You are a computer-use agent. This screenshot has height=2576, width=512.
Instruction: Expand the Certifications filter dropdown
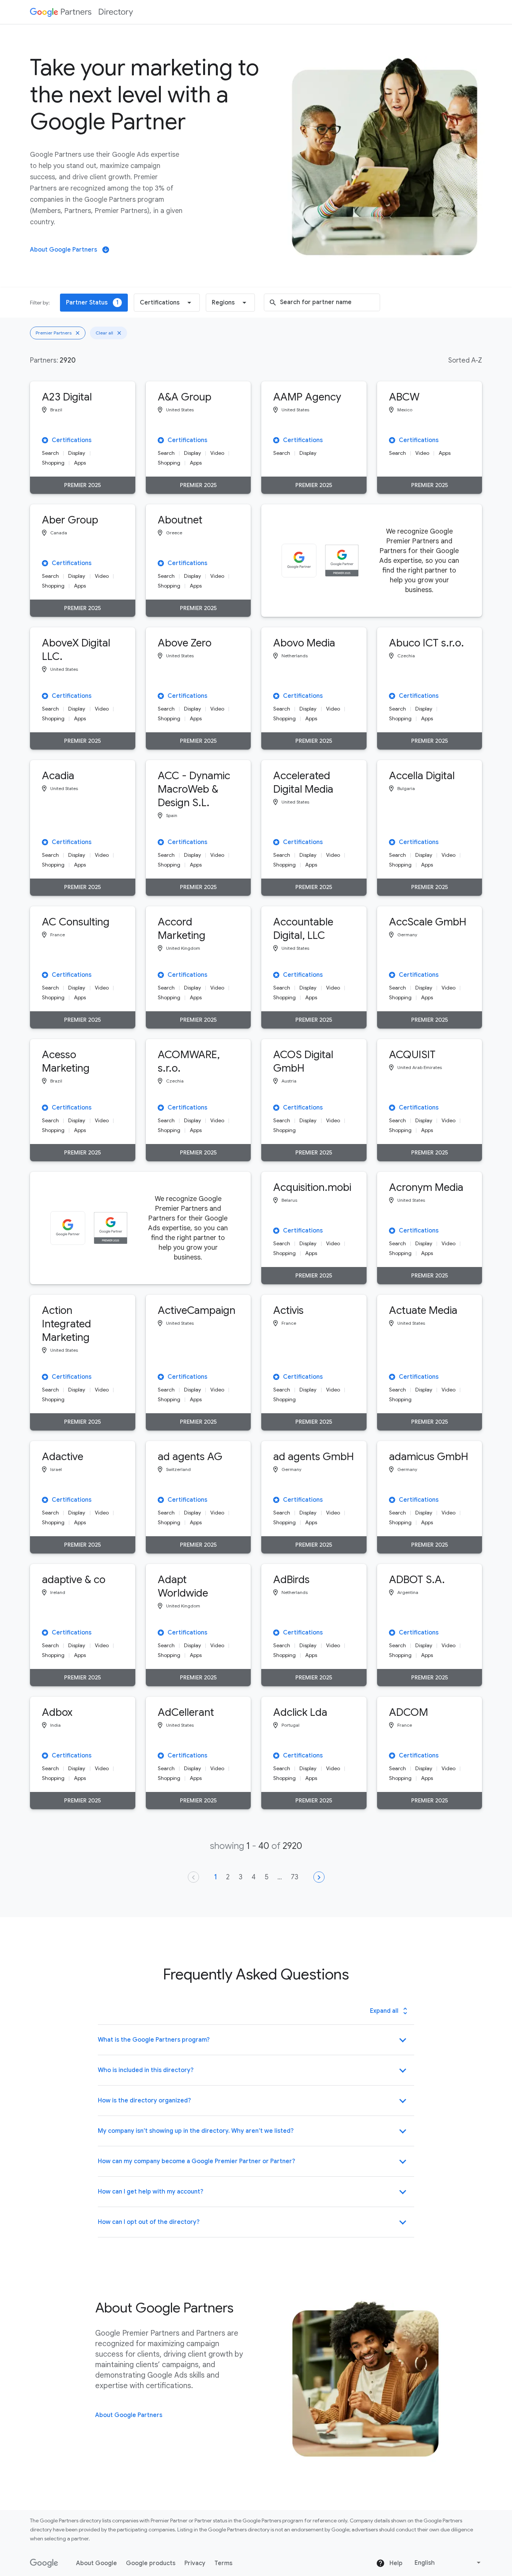tap(166, 302)
